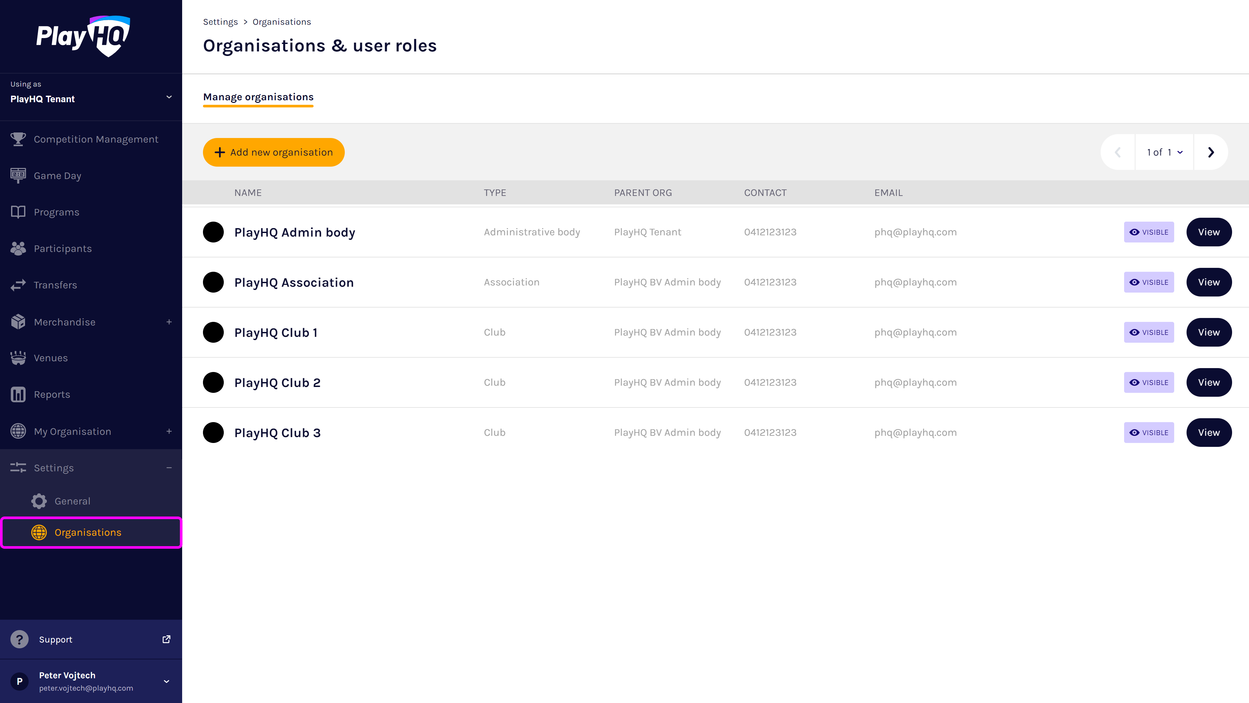Toggle visibility of PlayHQ Association
This screenshot has width=1249, height=703.
(x=1148, y=283)
